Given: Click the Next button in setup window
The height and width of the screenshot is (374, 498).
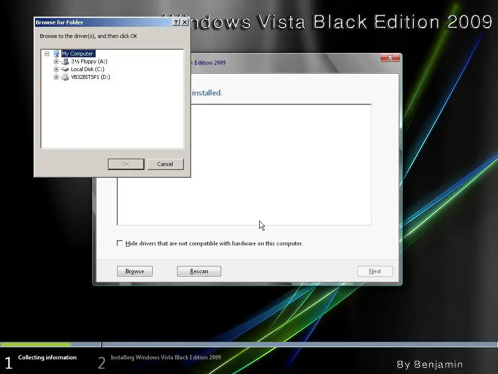Looking at the screenshot, I should click(x=375, y=271).
